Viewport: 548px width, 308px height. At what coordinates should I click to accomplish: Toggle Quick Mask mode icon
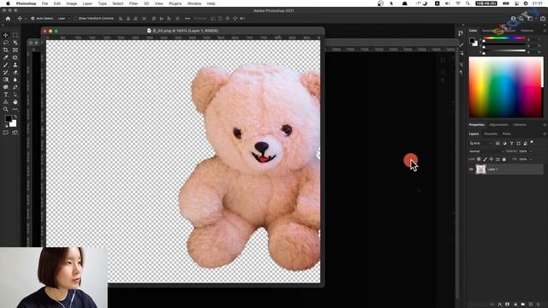[6, 133]
